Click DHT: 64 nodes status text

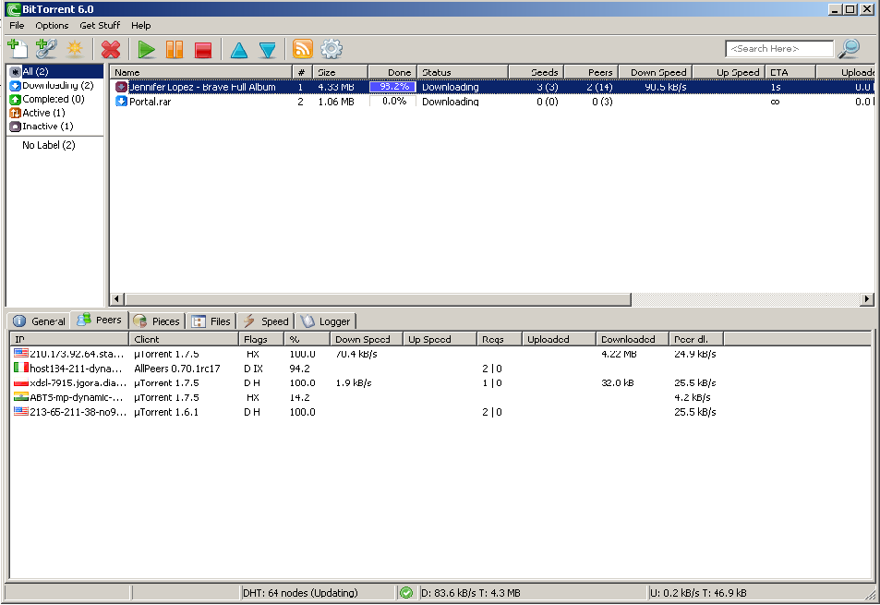click(300, 593)
